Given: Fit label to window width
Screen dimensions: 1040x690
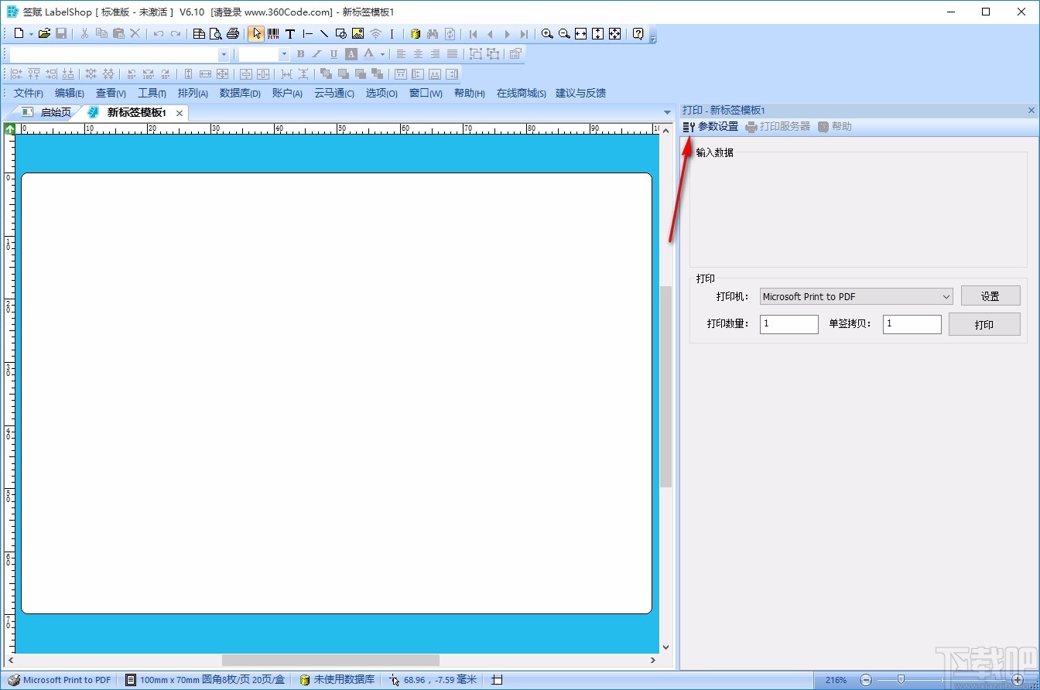Looking at the screenshot, I should (580, 34).
